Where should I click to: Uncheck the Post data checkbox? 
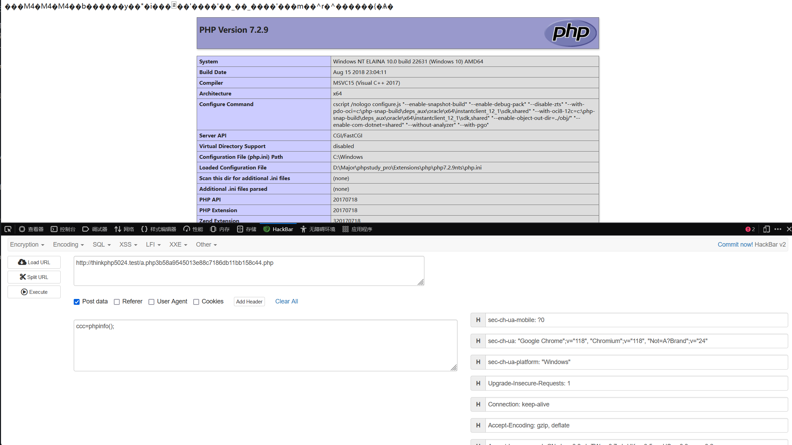76,302
